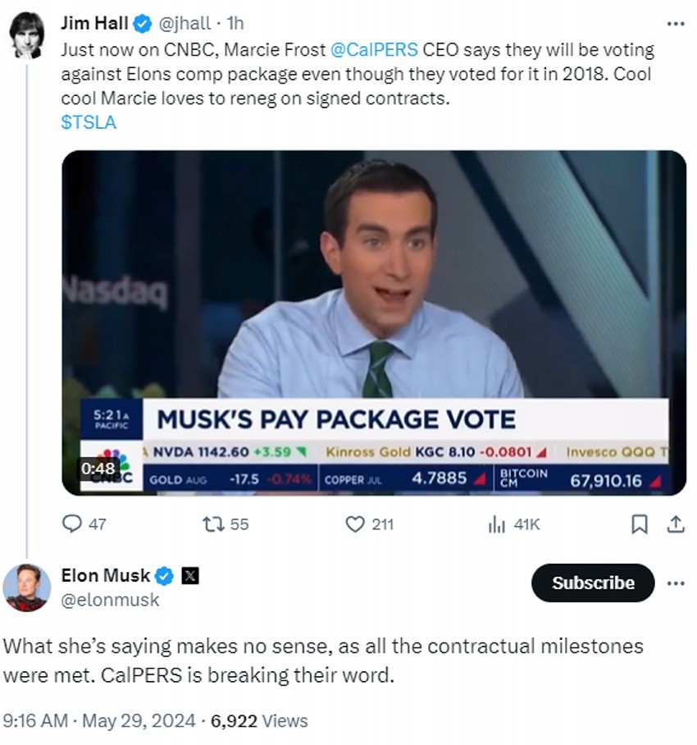Open more options next to Subscribe button
Image resolution: width=697 pixels, height=745 pixels.
coord(676,583)
